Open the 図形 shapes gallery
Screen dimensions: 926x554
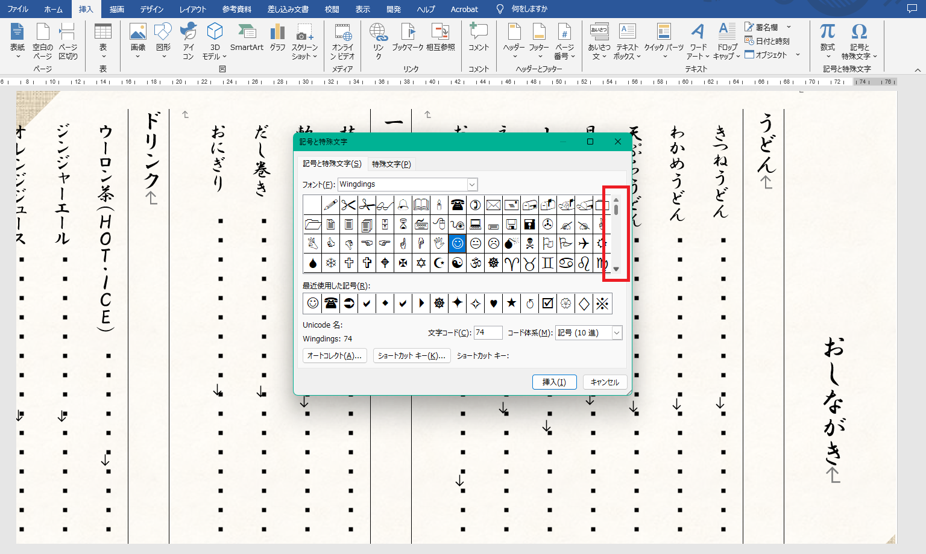tap(163, 41)
